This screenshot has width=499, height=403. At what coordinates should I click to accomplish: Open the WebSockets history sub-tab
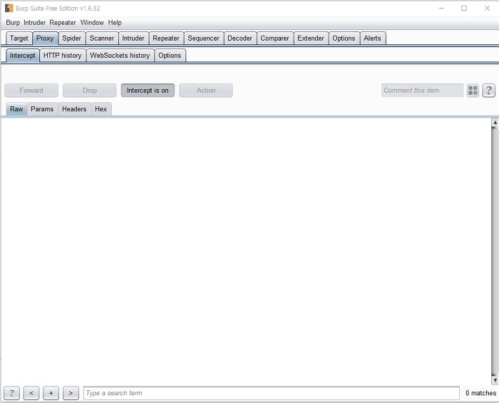[x=120, y=56]
